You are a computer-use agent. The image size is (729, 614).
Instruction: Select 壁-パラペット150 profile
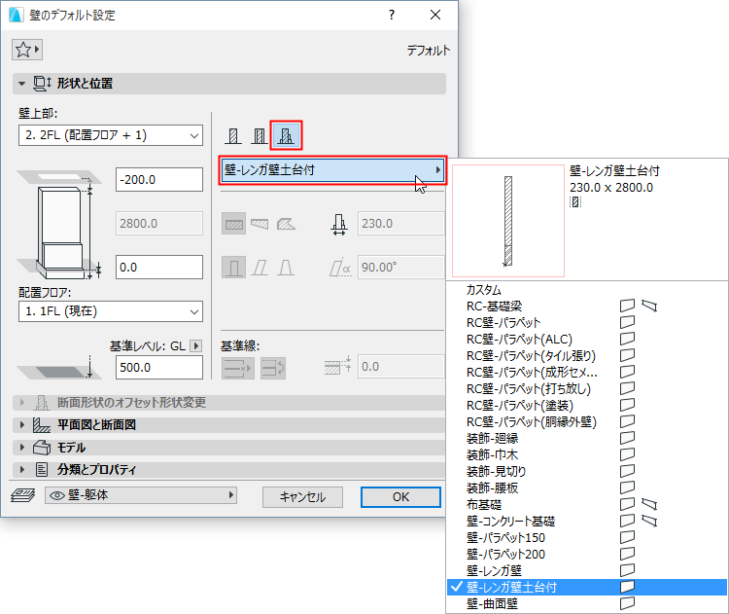(x=587, y=537)
